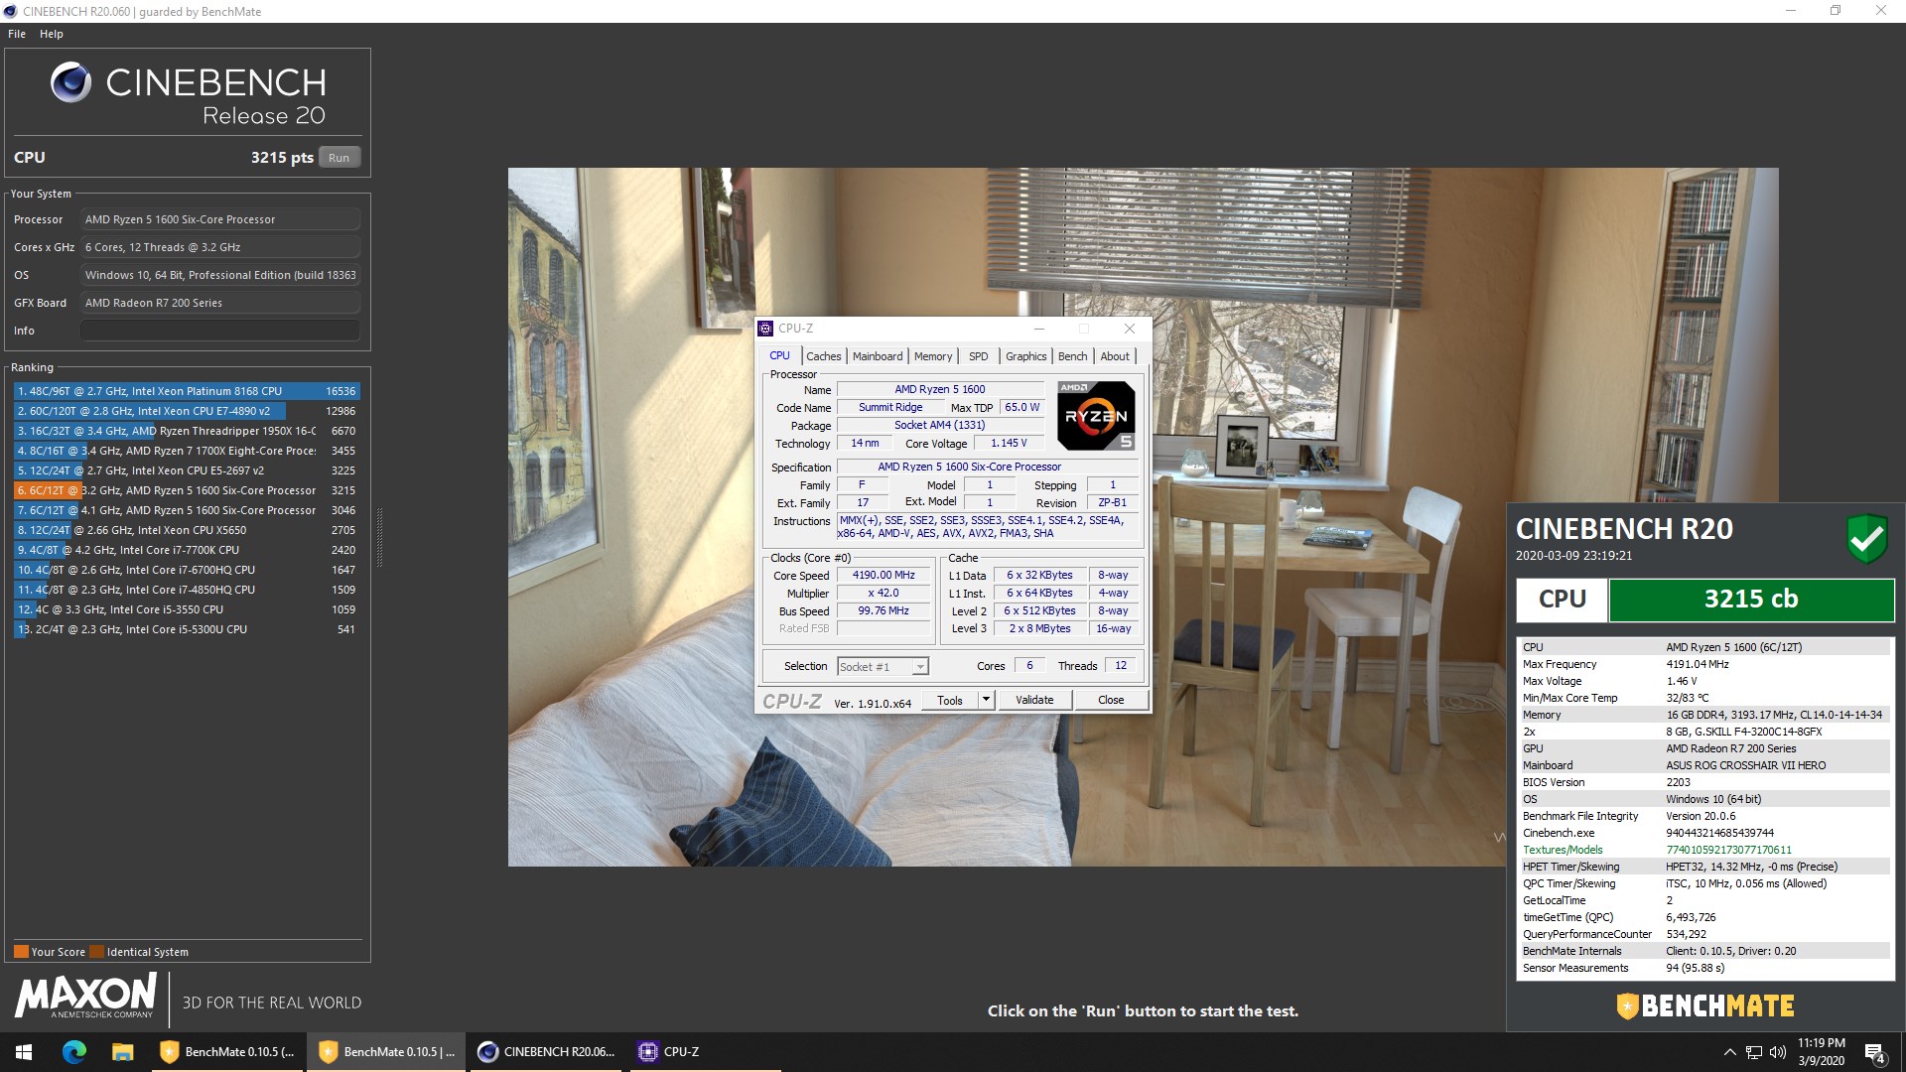Click the orange Your Score legend swatch
The image size is (1906, 1072).
click(21, 951)
